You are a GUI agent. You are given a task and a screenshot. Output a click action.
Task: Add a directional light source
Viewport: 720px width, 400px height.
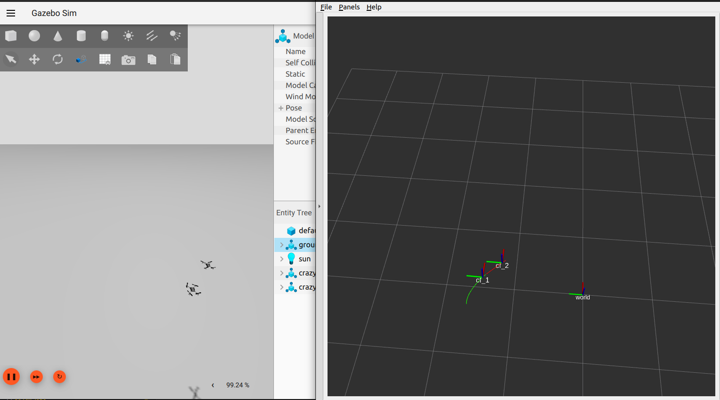(x=151, y=36)
